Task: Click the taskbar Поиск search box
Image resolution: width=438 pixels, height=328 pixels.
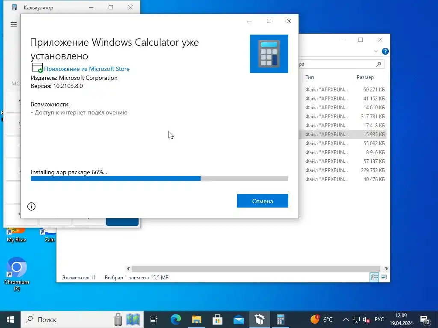Action: 82,319
